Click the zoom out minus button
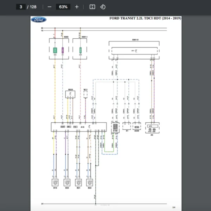The image size is (211, 211). tap(50, 7)
